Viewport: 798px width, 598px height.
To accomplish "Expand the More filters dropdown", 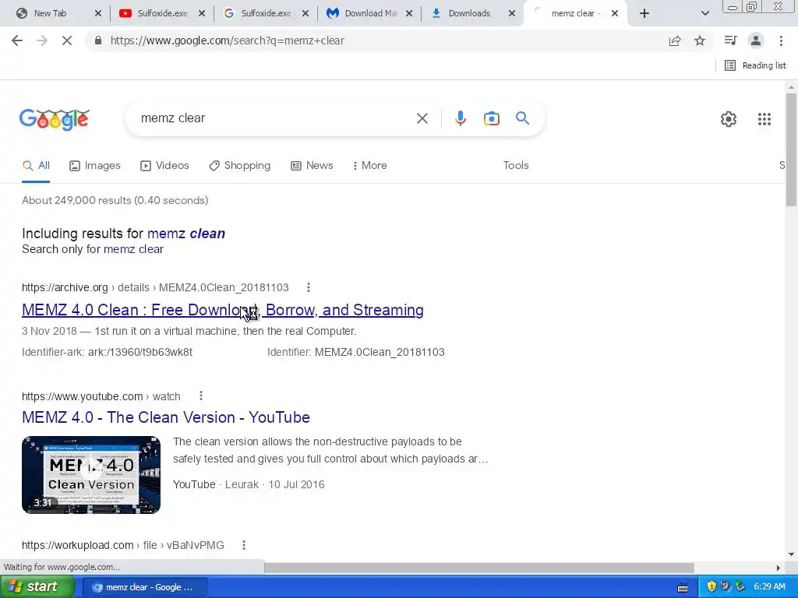I will pyautogui.click(x=370, y=166).
